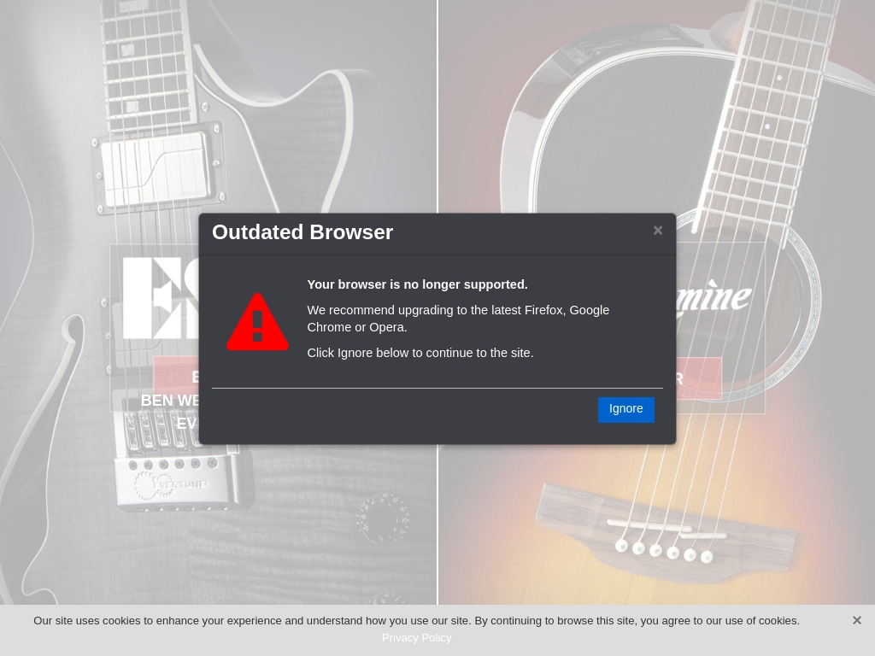Image resolution: width=875 pixels, height=656 pixels.
Task: Click the red button under Takamine logo
Action: [699, 378]
